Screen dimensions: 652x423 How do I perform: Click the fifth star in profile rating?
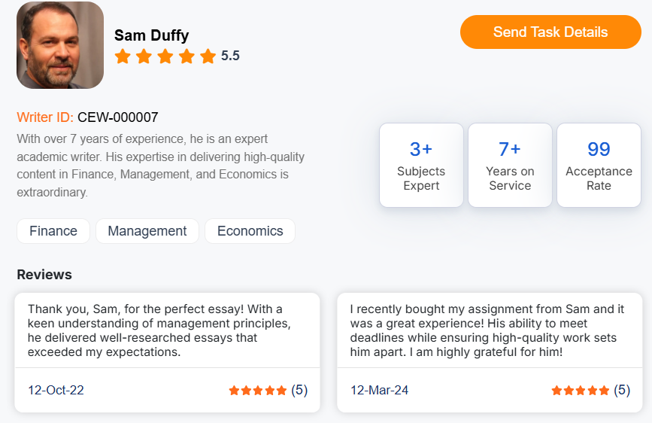208,56
